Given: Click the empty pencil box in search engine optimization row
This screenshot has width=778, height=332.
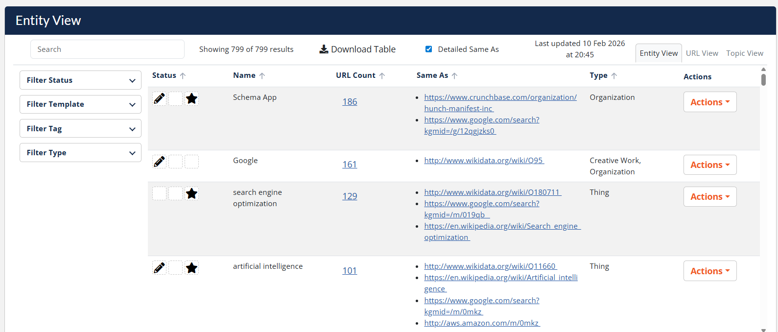Looking at the screenshot, I should [159, 193].
